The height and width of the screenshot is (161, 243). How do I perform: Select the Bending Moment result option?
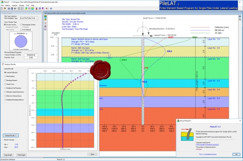pyautogui.click(x=5, y=80)
